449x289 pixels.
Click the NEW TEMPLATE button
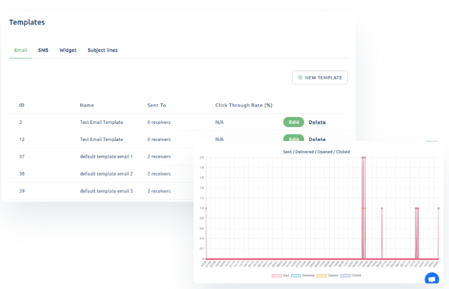coord(320,77)
